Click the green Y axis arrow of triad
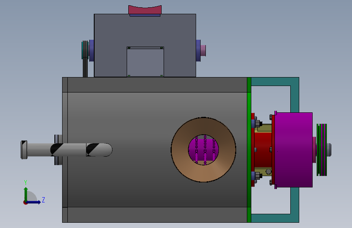Screen dimensions: 352x228 26,194
